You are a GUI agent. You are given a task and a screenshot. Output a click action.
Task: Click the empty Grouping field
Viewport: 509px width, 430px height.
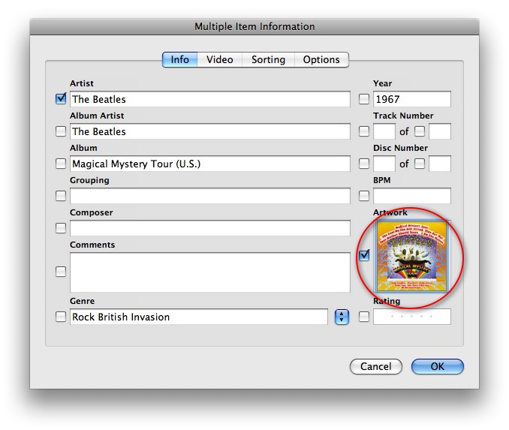pyautogui.click(x=210, y=196)
